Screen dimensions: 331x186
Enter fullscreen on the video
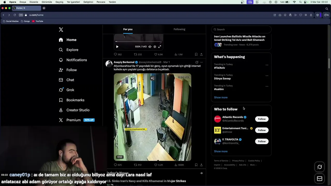(x=160, y=47)
